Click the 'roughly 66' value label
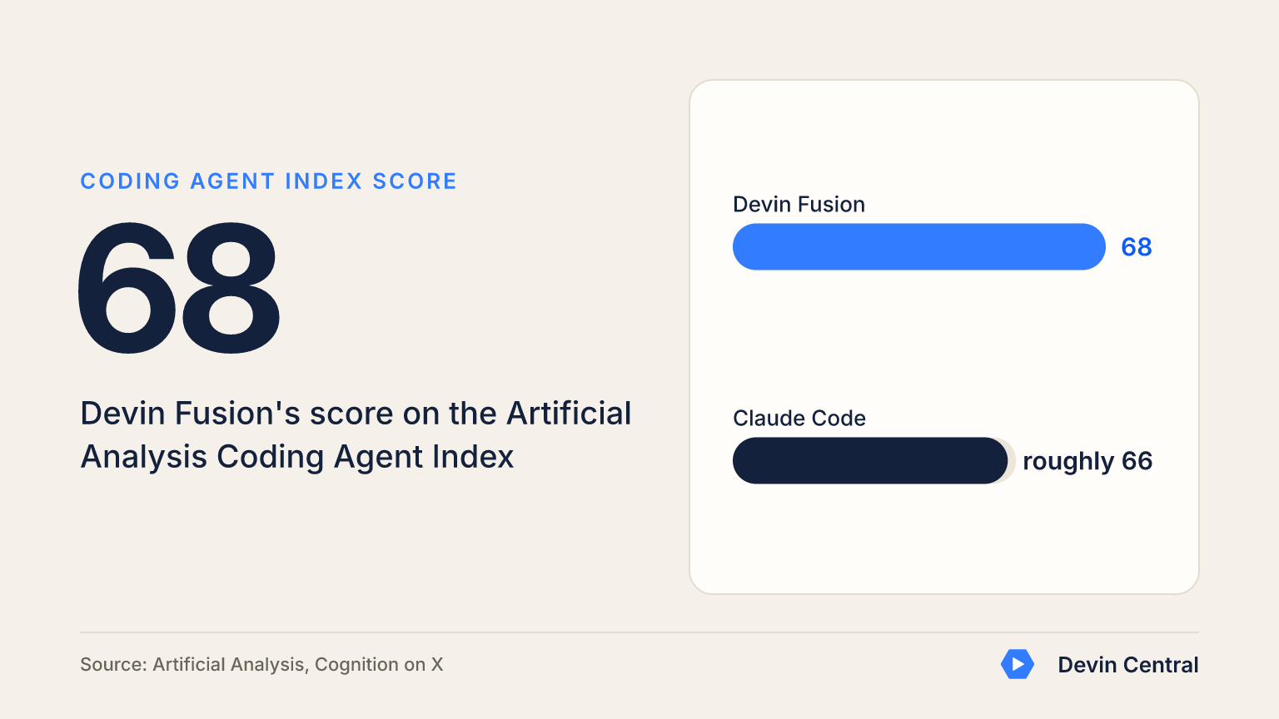Screen dimensions: 1279x719 (x=1087, y=461)
